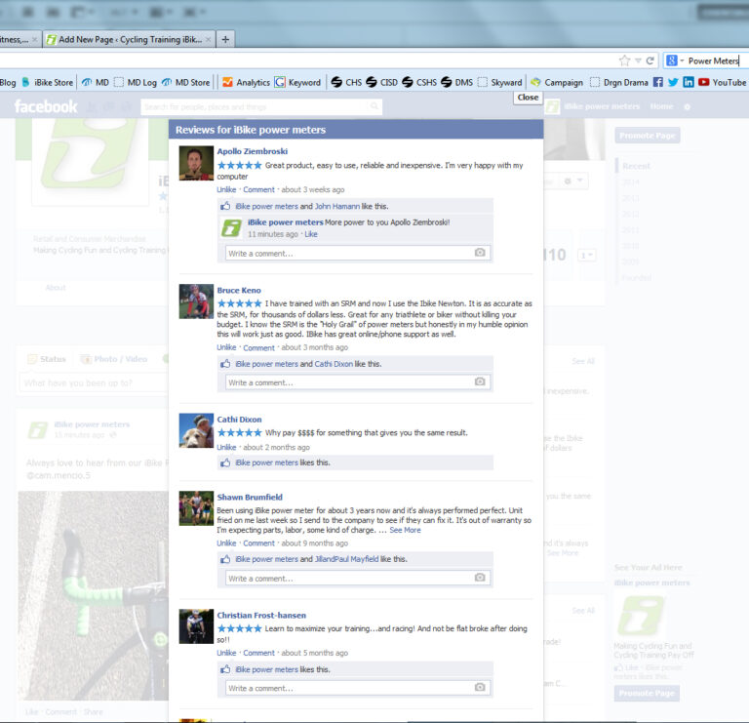Unlike Apollo Ziembroski's review
The width and height of the screenshot is (749, 723).
point(226,190)
